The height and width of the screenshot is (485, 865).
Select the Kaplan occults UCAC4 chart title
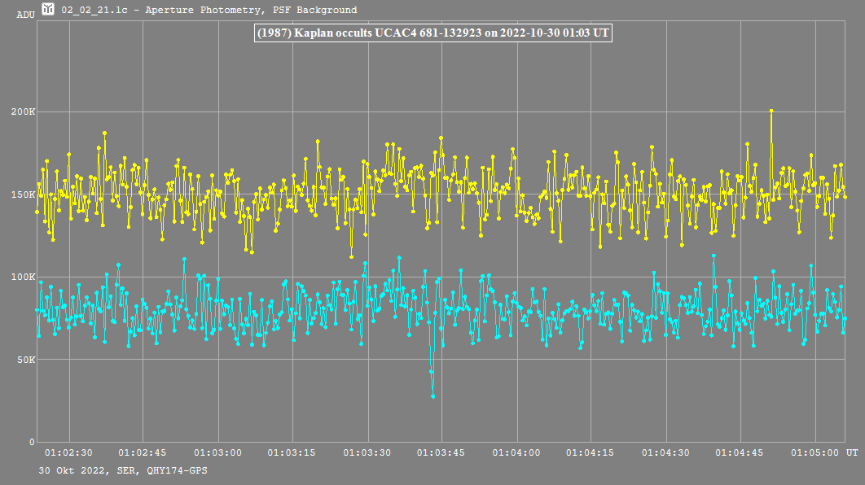tap(432, 33)
